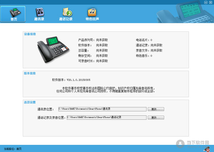Click the 可录音时长 value 尚未获取
The height and width of the screenshot is (152, 214).
(102, 61)
